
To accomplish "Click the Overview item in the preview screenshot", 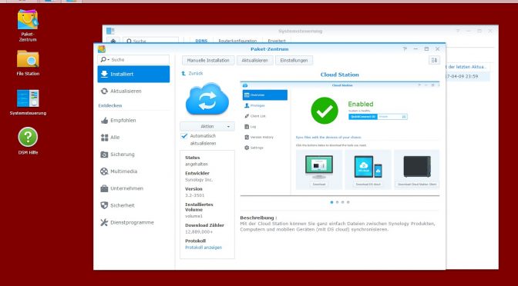I will coord(265,95).
